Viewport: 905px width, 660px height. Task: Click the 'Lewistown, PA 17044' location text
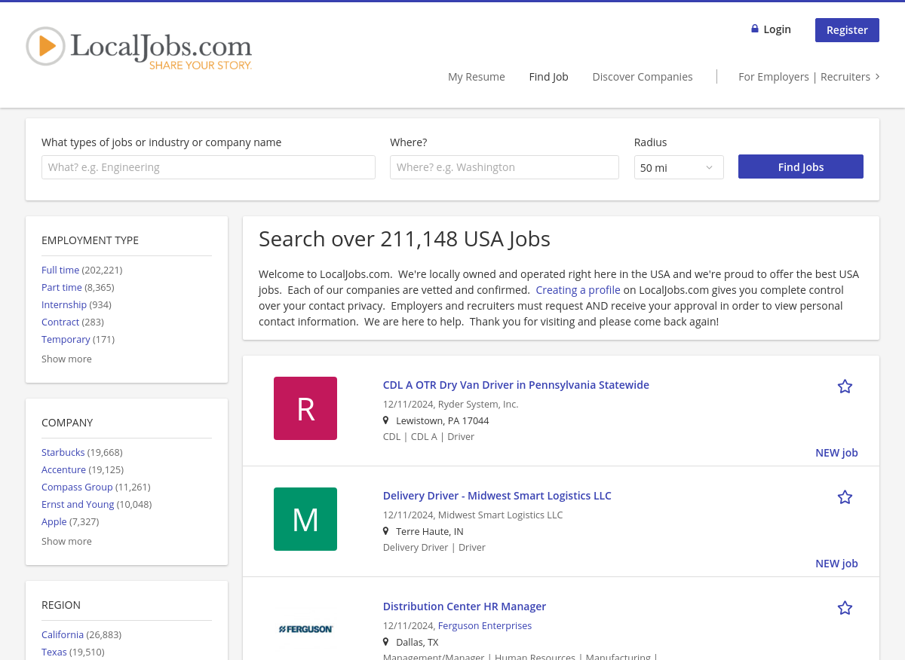pos(443,420)
